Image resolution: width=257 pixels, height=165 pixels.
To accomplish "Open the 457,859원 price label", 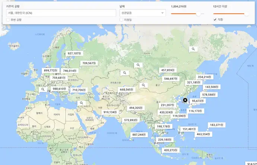I will click(168, 70).
